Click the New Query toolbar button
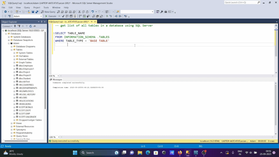Screen dimensions: 279x157 pyautogui.click(x=48, y=12)
